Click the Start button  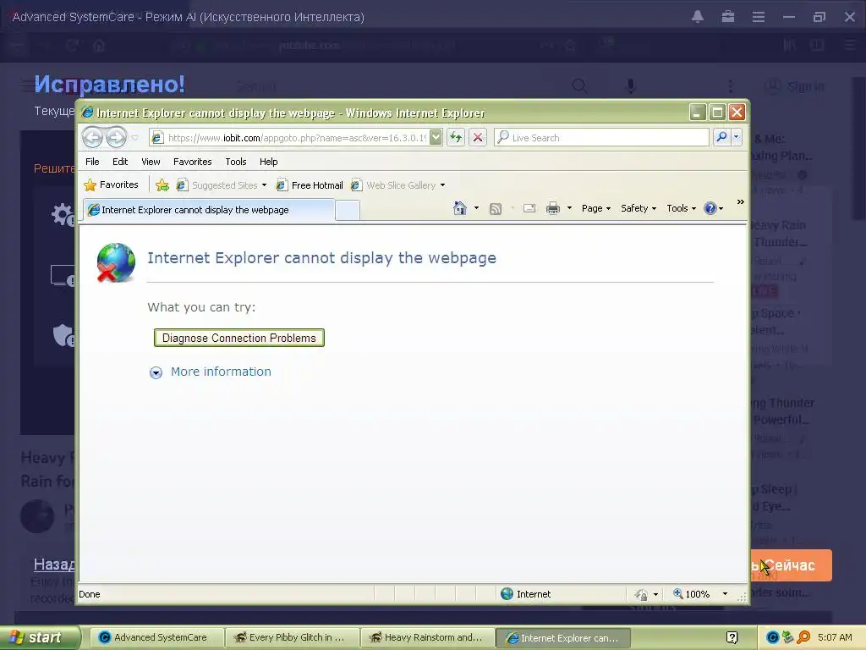tap(39, 637)
